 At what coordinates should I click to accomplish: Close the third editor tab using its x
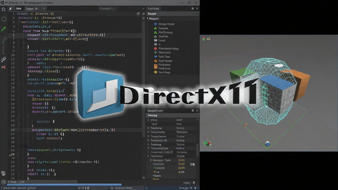click(44, 9)
